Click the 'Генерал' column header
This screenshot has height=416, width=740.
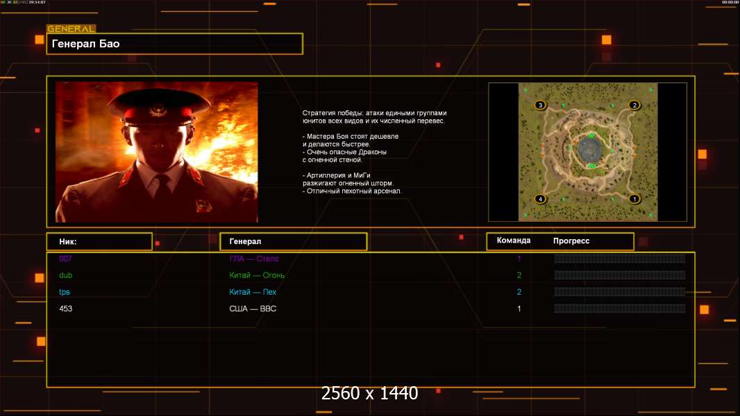click(293, 241)
